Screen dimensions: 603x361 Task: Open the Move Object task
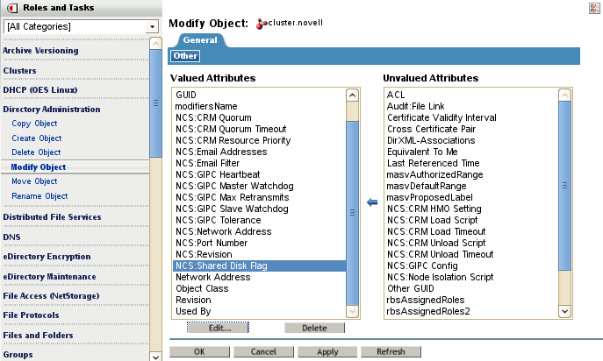point(34,180)
